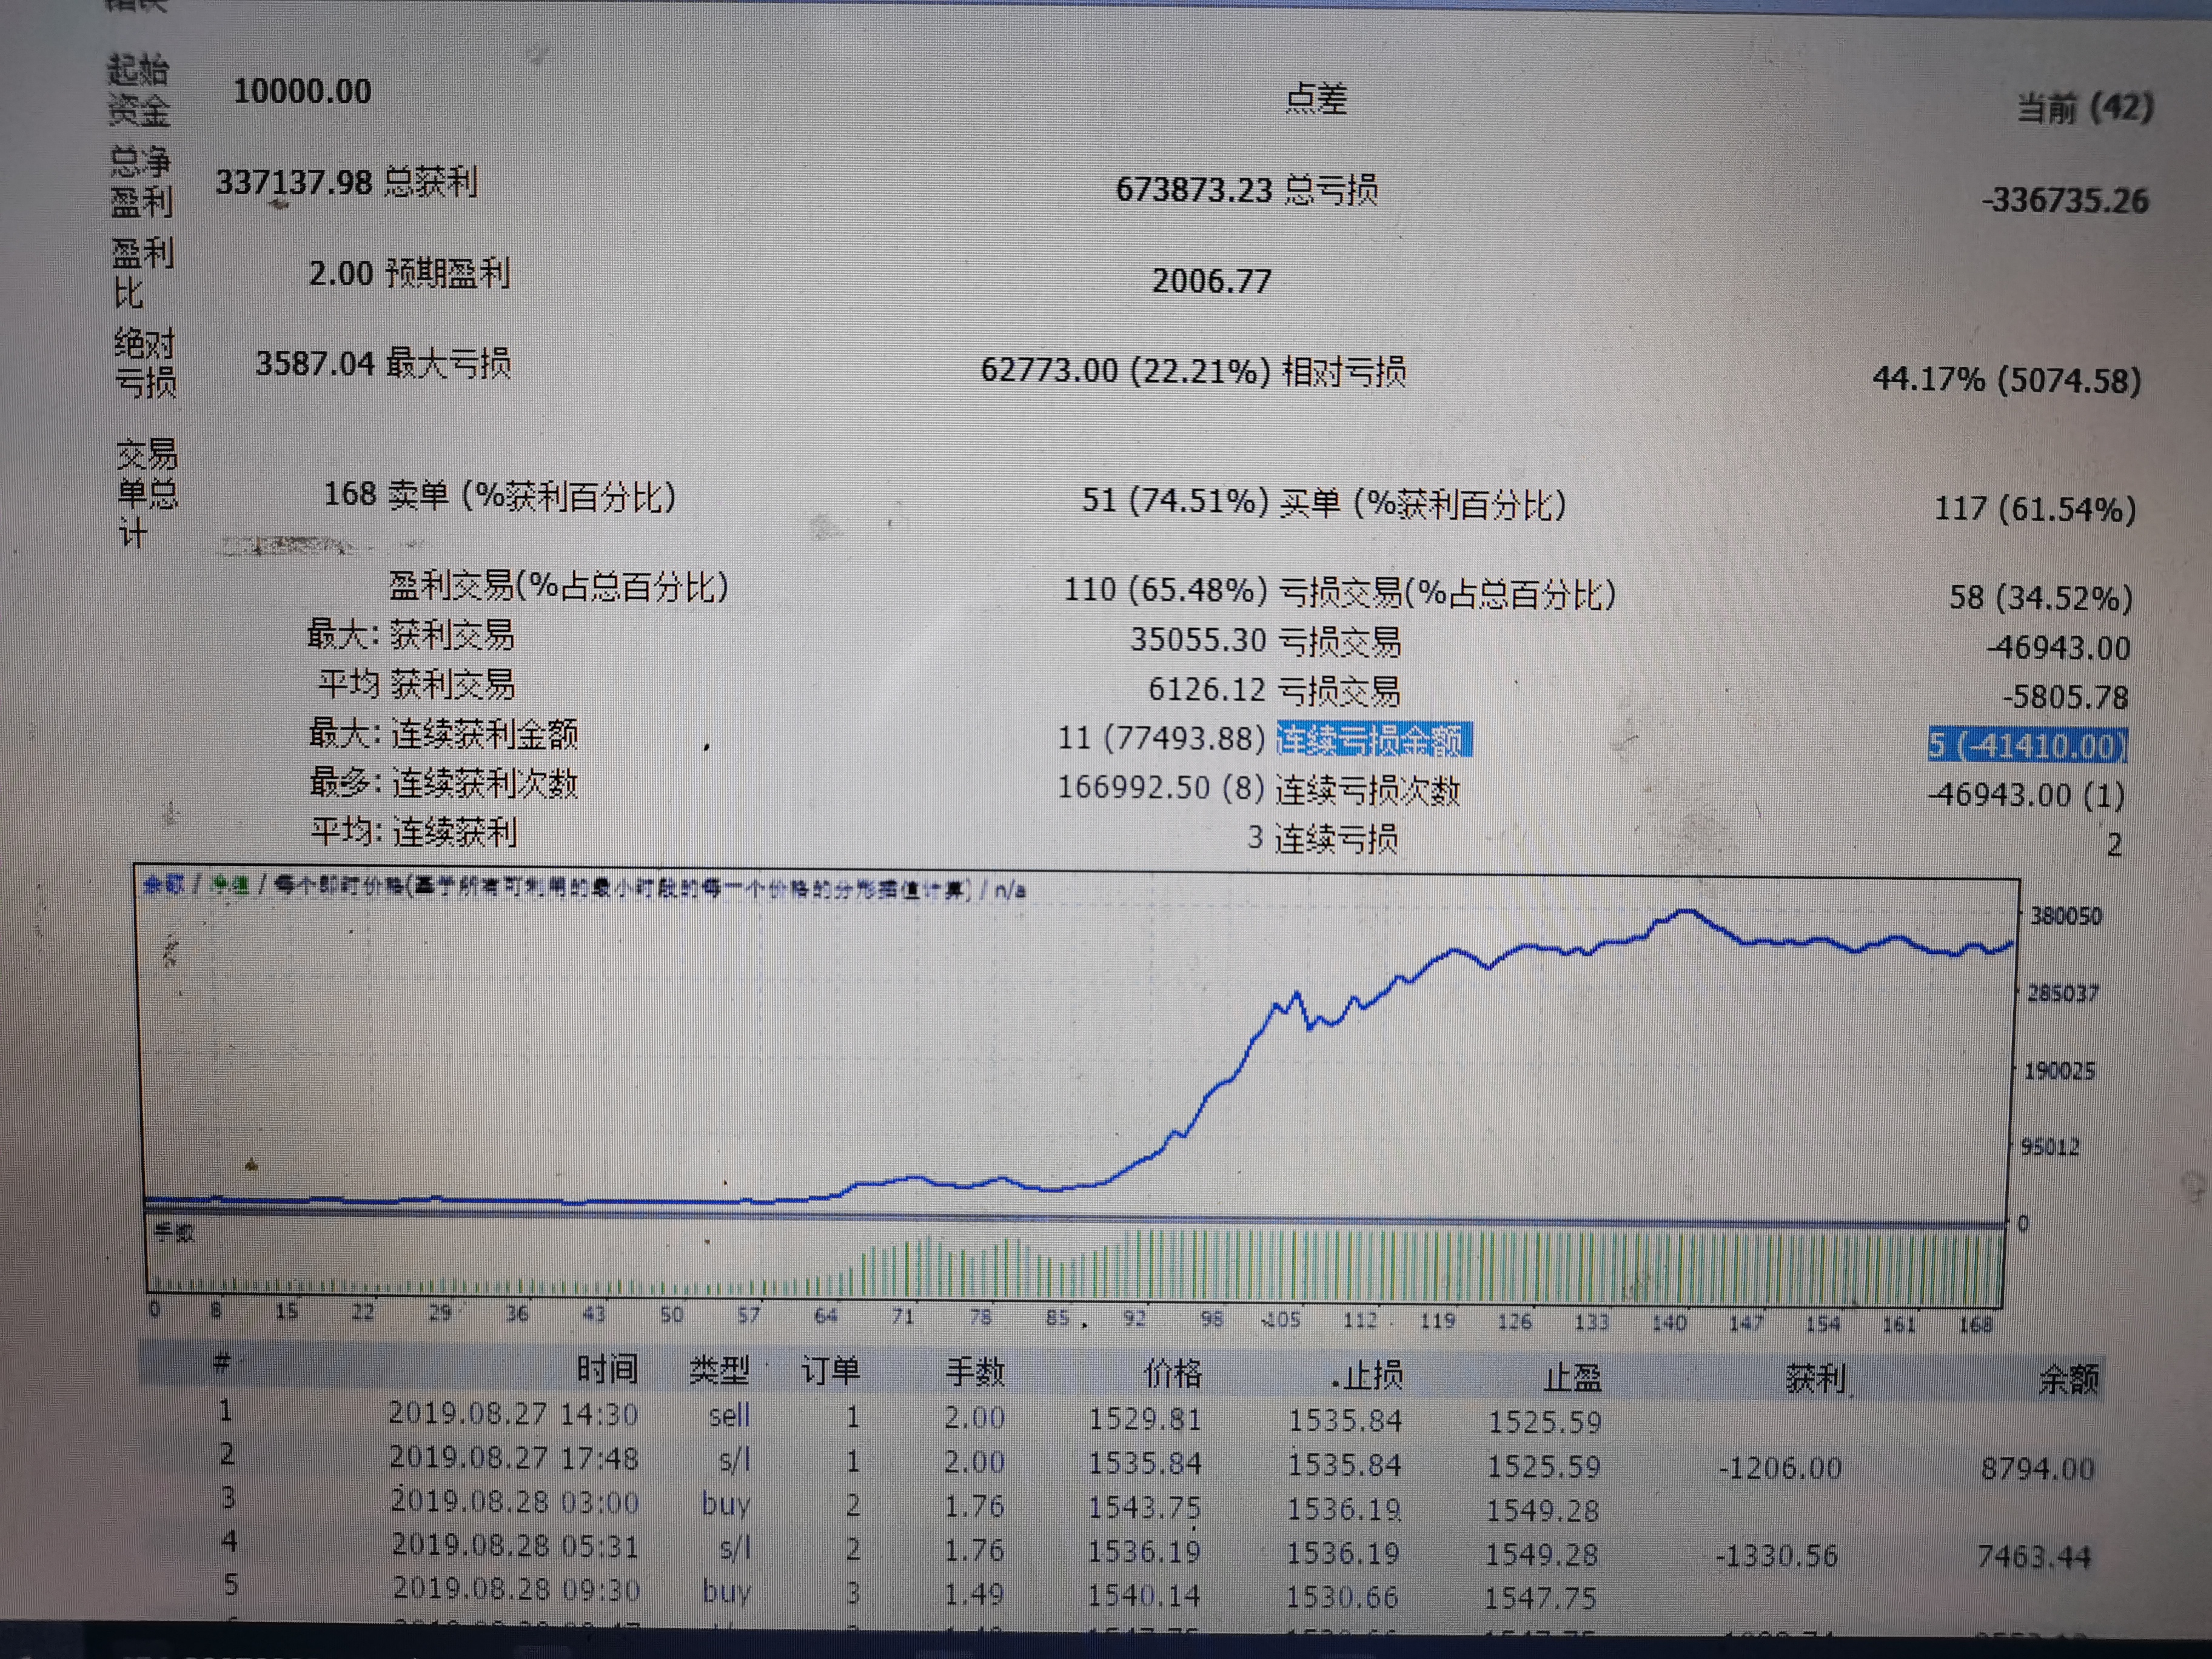2212x1659 pixels.
Task: Click price 1543.75 in row 3
Action: 1145,1507
